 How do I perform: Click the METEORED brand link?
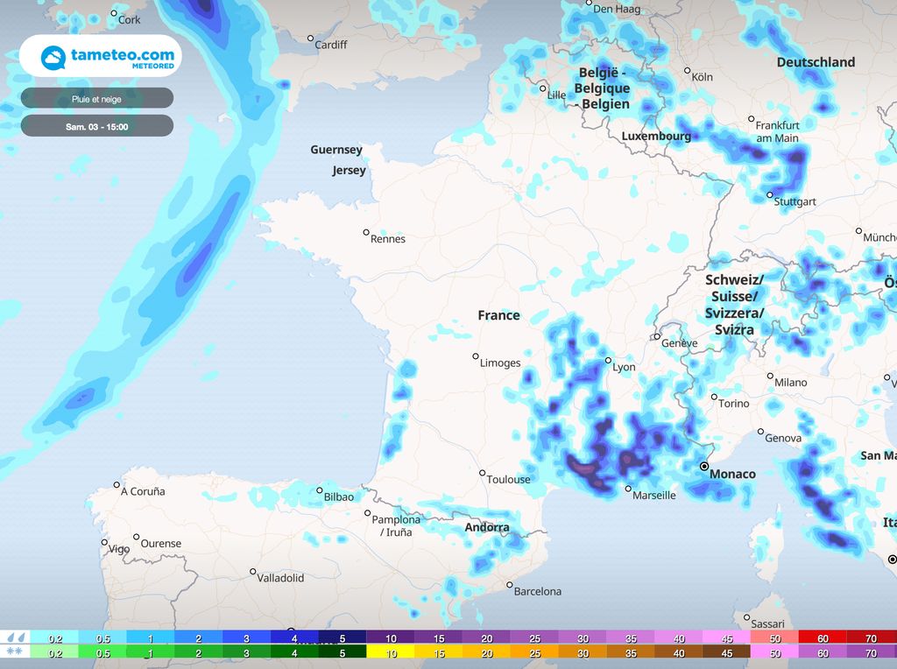(x=153, y=65)
